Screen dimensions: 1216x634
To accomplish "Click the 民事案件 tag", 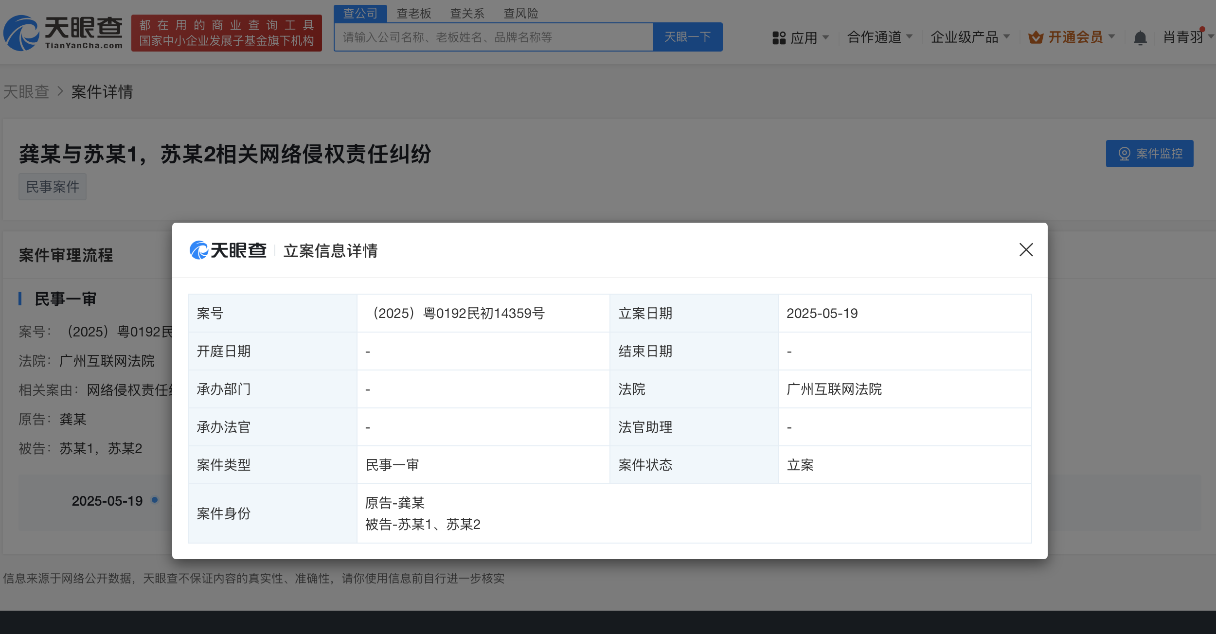I will 53,187.
